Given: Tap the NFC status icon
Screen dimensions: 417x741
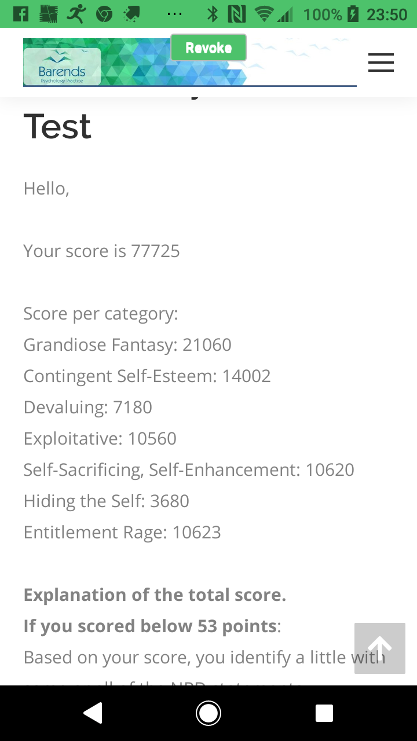Looking at the screenshot, I should (236, 14).
